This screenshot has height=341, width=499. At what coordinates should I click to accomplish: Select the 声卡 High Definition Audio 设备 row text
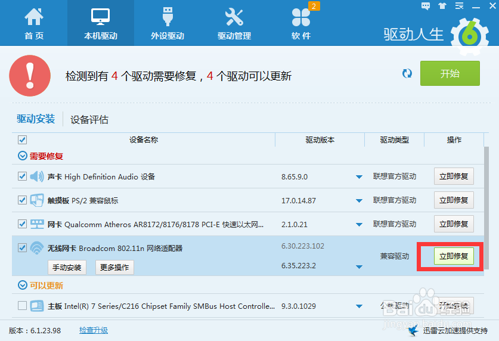101,176
